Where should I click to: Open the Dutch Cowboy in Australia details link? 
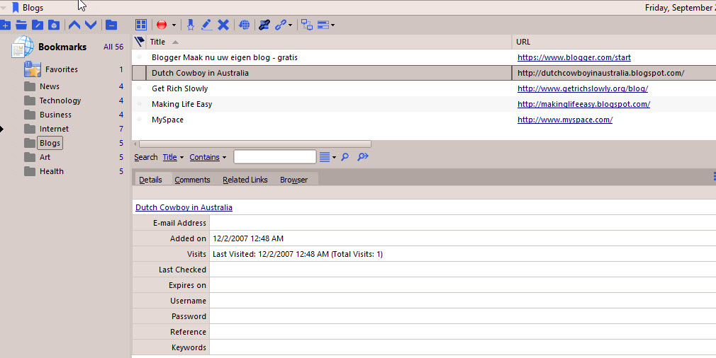[184, 207]
